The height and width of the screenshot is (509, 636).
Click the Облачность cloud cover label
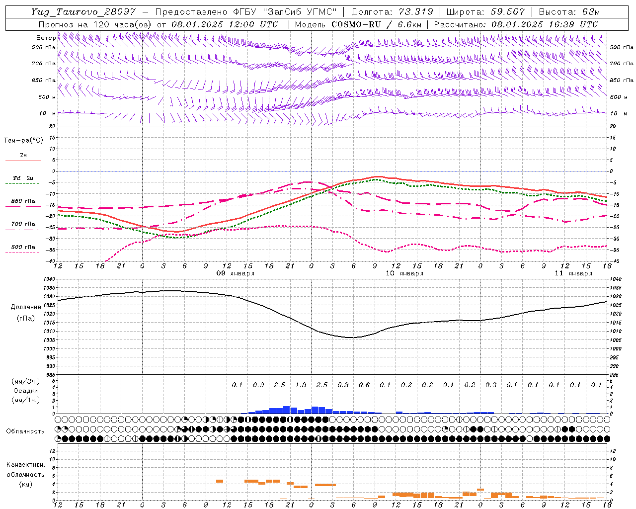coord(25,431)
